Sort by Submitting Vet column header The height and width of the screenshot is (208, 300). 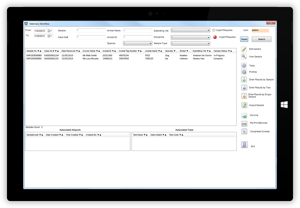tap(202, 51)
